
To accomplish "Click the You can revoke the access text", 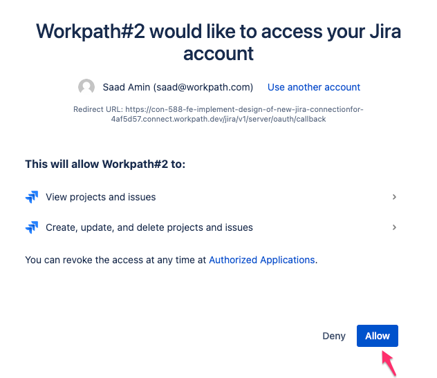I will point(171,260).
